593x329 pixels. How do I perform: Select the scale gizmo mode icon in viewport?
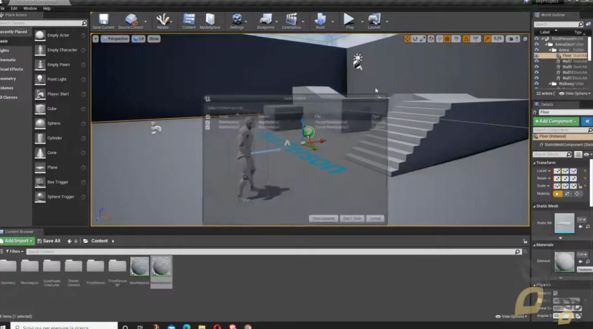[422, 39]
